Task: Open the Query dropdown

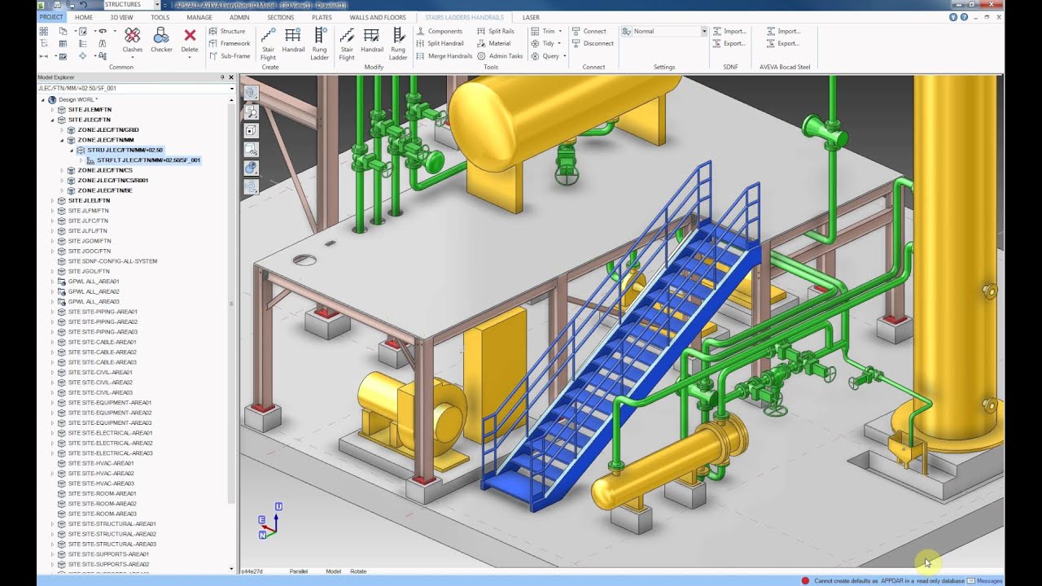Action: (548, 56)
